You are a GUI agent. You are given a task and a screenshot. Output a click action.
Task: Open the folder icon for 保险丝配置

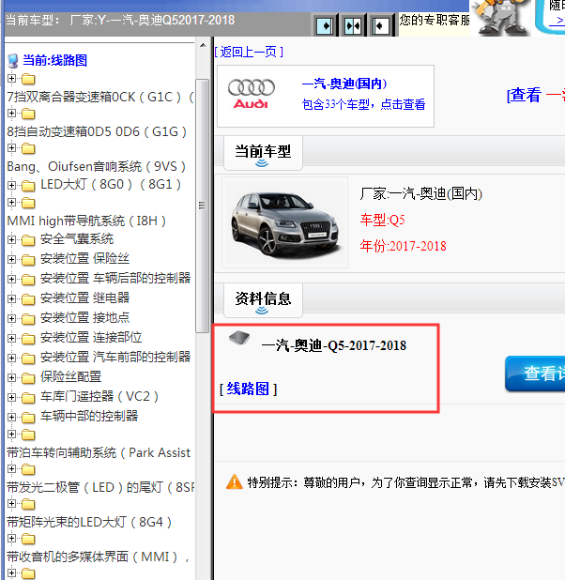click(28, 377)
